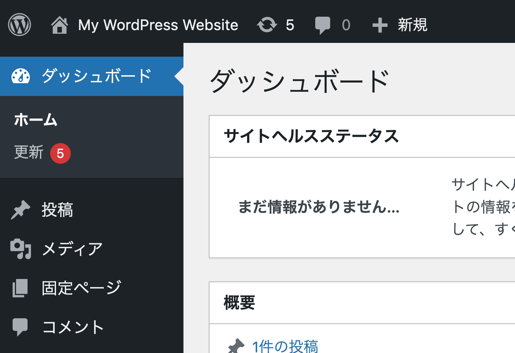The width and height of the screenshot is (515, 353).
Task: Visit My WordPress Website link
Action: [158, 25]
